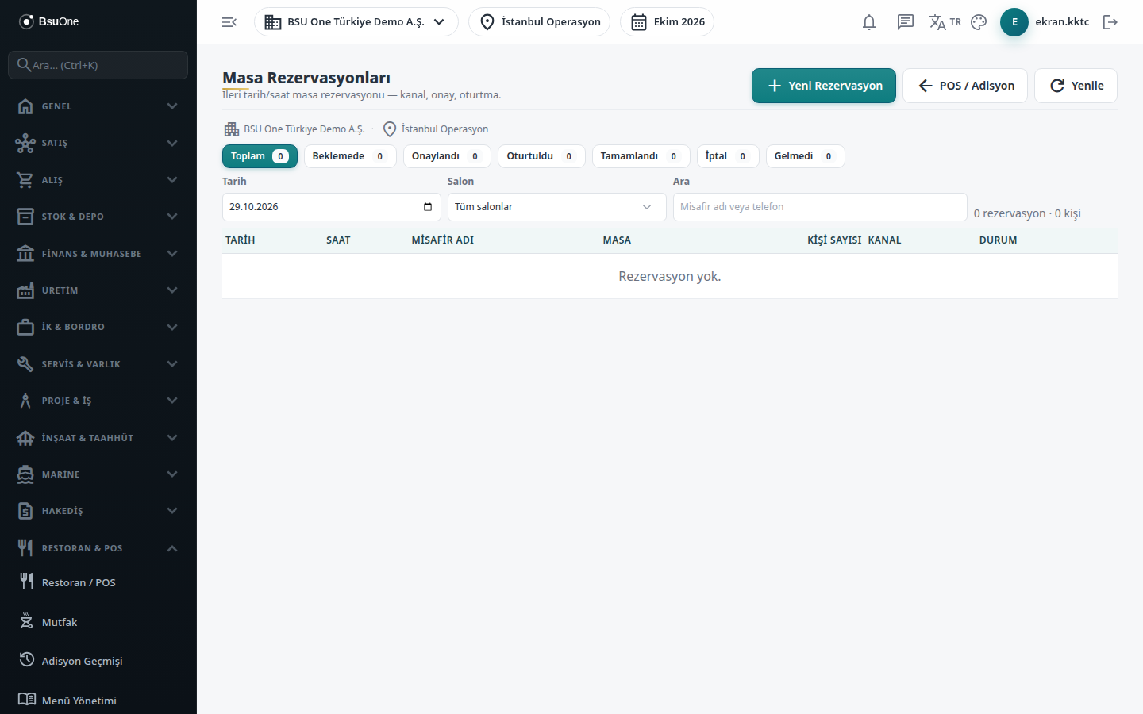The height and width of the screenshot is (714, 1143).
Task: Collapse the sidebar menu toggle icon
Action: 229,22
